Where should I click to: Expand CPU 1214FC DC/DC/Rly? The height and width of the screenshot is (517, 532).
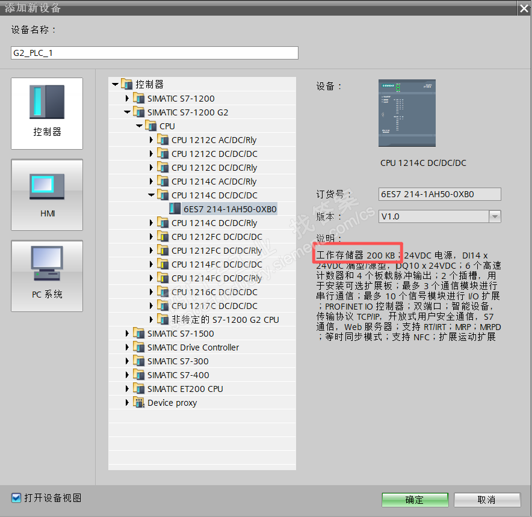click(x=151, y=278)
